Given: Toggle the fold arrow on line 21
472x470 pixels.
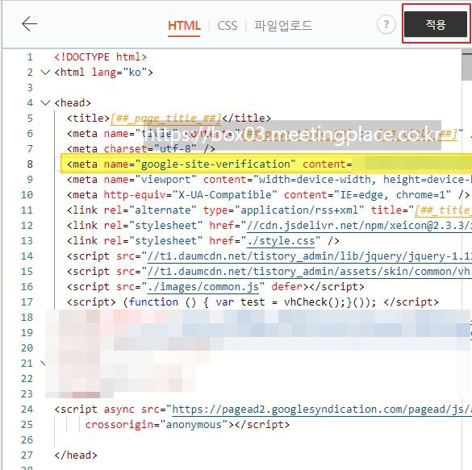Looking at the screenshot, I should tap(44, 364).
